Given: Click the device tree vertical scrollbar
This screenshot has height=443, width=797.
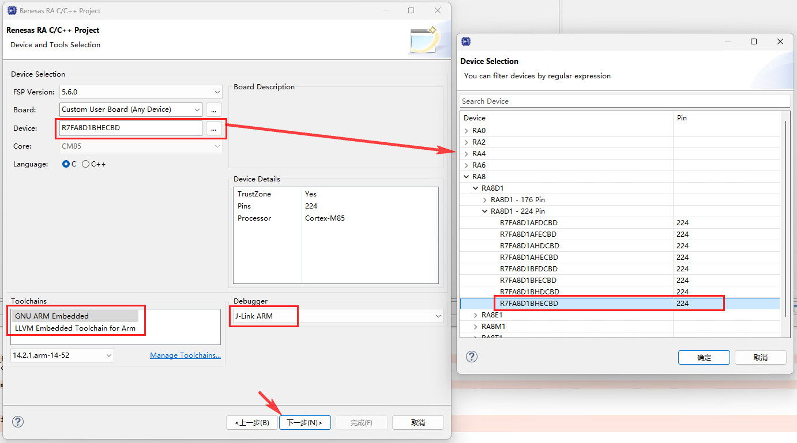Looking at the screenshot, I should 784,219.
